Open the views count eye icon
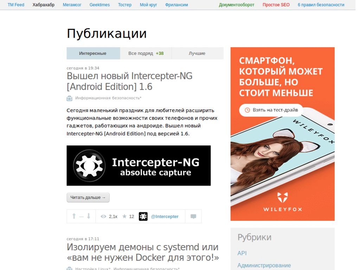The height and width of the screenshot is (270, 360). click(x=103, y=216)
